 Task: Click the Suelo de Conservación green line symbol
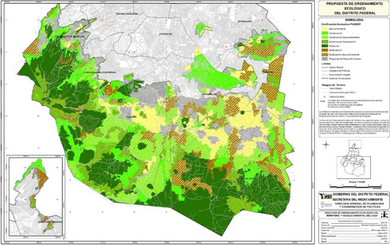click(x=324, y=78)
